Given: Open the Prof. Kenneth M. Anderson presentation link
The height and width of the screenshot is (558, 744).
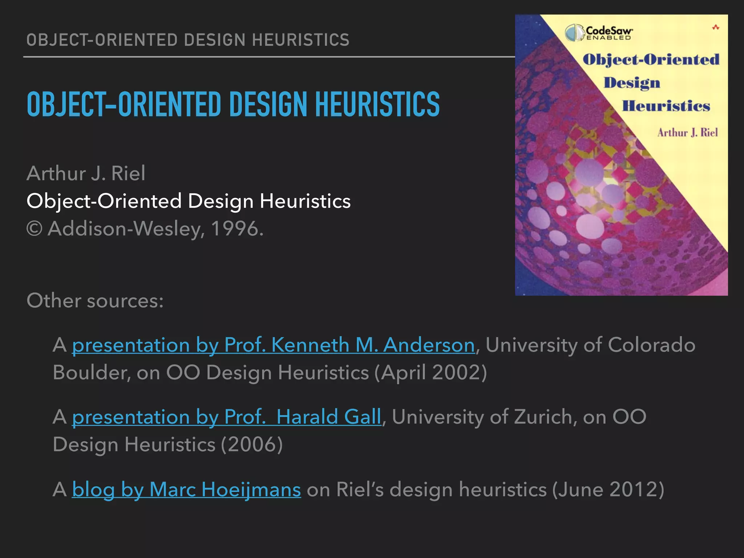Looking at the screenshot, I should [273, 344].
